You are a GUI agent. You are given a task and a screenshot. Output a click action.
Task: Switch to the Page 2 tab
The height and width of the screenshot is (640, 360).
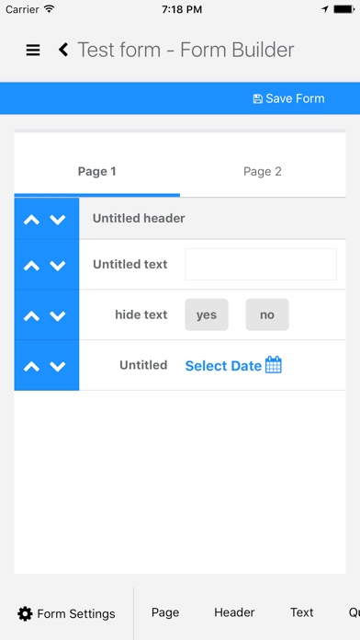coord(263,172)
